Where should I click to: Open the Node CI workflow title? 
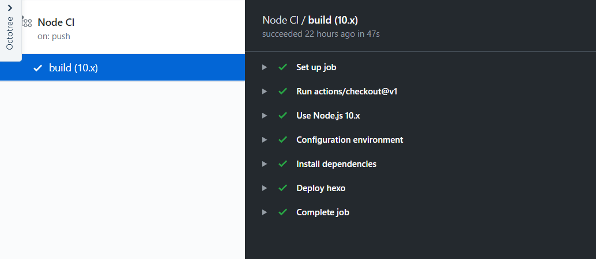[56, 22]
